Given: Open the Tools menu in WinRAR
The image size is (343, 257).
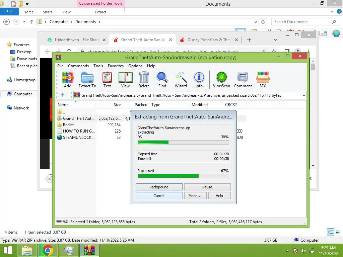Looking at the screenshot, I should point(98,66).
